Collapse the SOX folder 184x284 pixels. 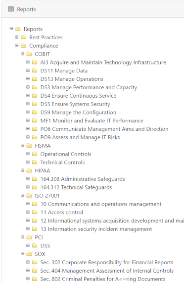(x=22, y=254)
